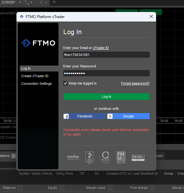Sort by S/L column header
The image size is (184, 193).
(x=97, y=174)
